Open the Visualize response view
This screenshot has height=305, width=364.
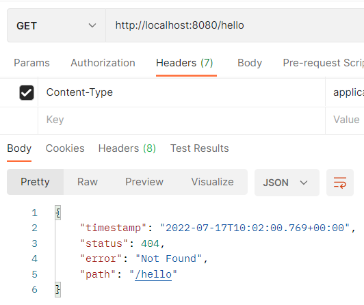coord(212,182)
